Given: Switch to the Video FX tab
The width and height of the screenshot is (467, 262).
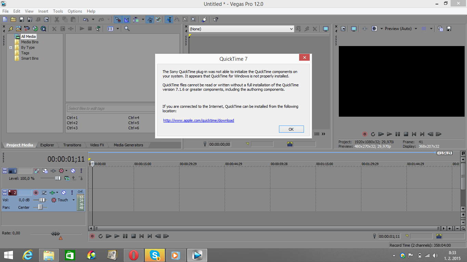Looking at the screenshot, I should point(97,145).
